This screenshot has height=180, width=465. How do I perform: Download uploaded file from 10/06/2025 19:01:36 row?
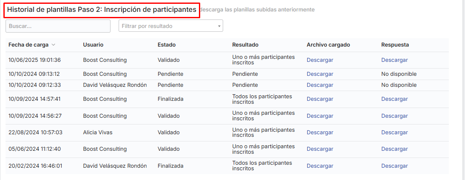pos(320,60)
